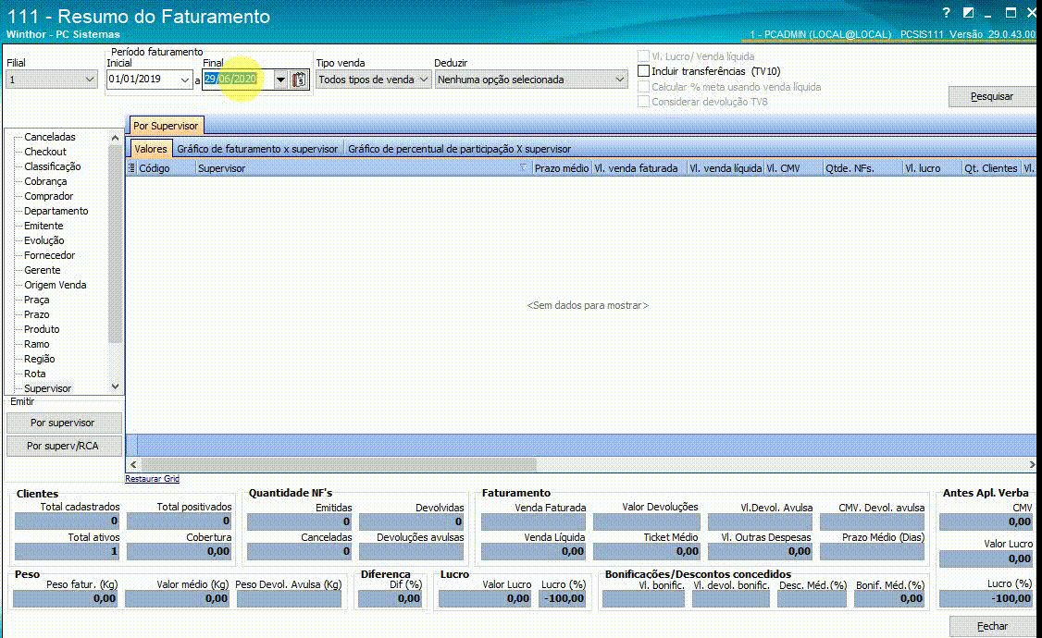1042x638 pixels.
Task: Click the Restaurar Grid link
Action: click(152, 479)
